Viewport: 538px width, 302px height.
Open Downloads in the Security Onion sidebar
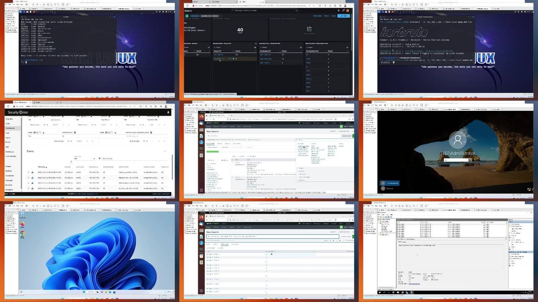[x=9, y=152]
